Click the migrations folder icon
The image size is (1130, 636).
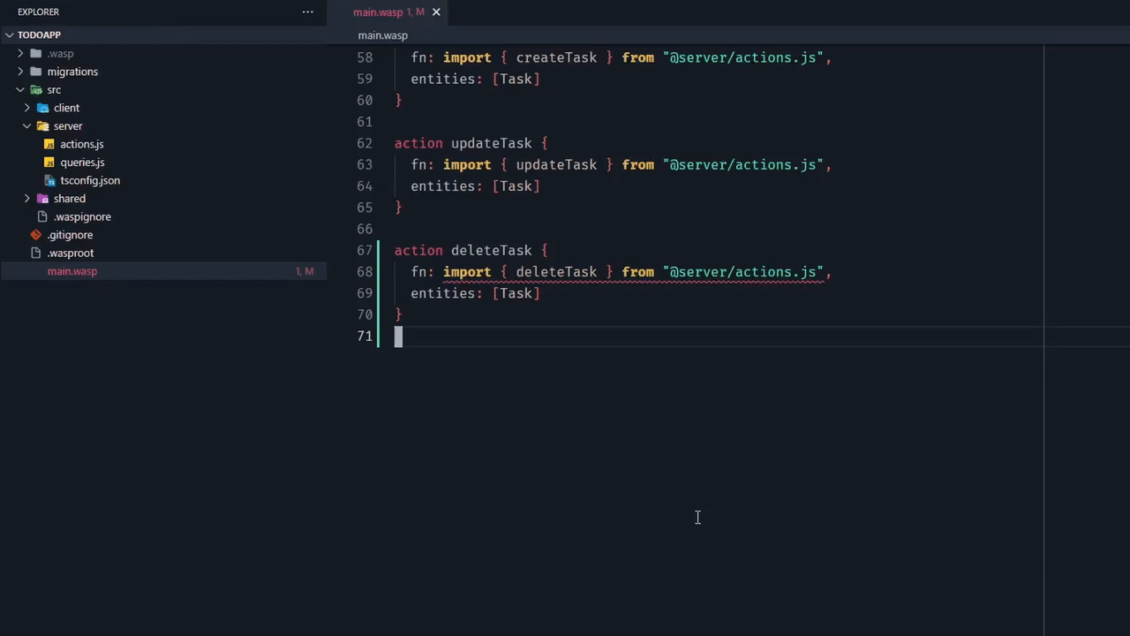click(36, 72)
